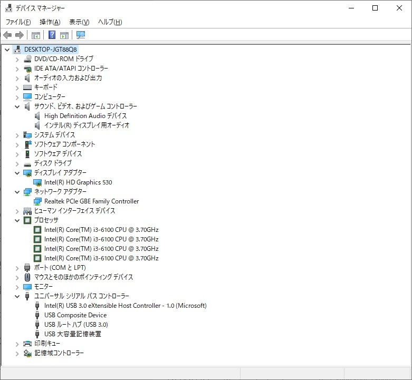Click the 記憶域コントローラー icon

(x=27, y=353)
